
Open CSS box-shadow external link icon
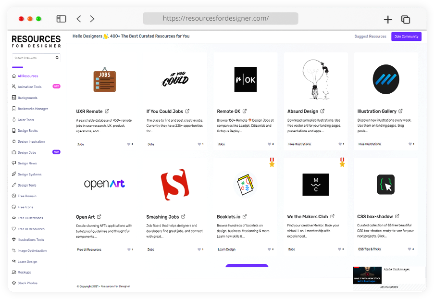397,216
